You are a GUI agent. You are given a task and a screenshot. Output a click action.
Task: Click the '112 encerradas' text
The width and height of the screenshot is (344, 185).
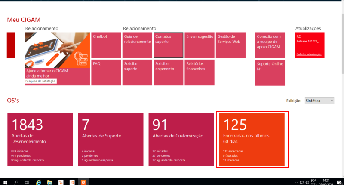233,151
